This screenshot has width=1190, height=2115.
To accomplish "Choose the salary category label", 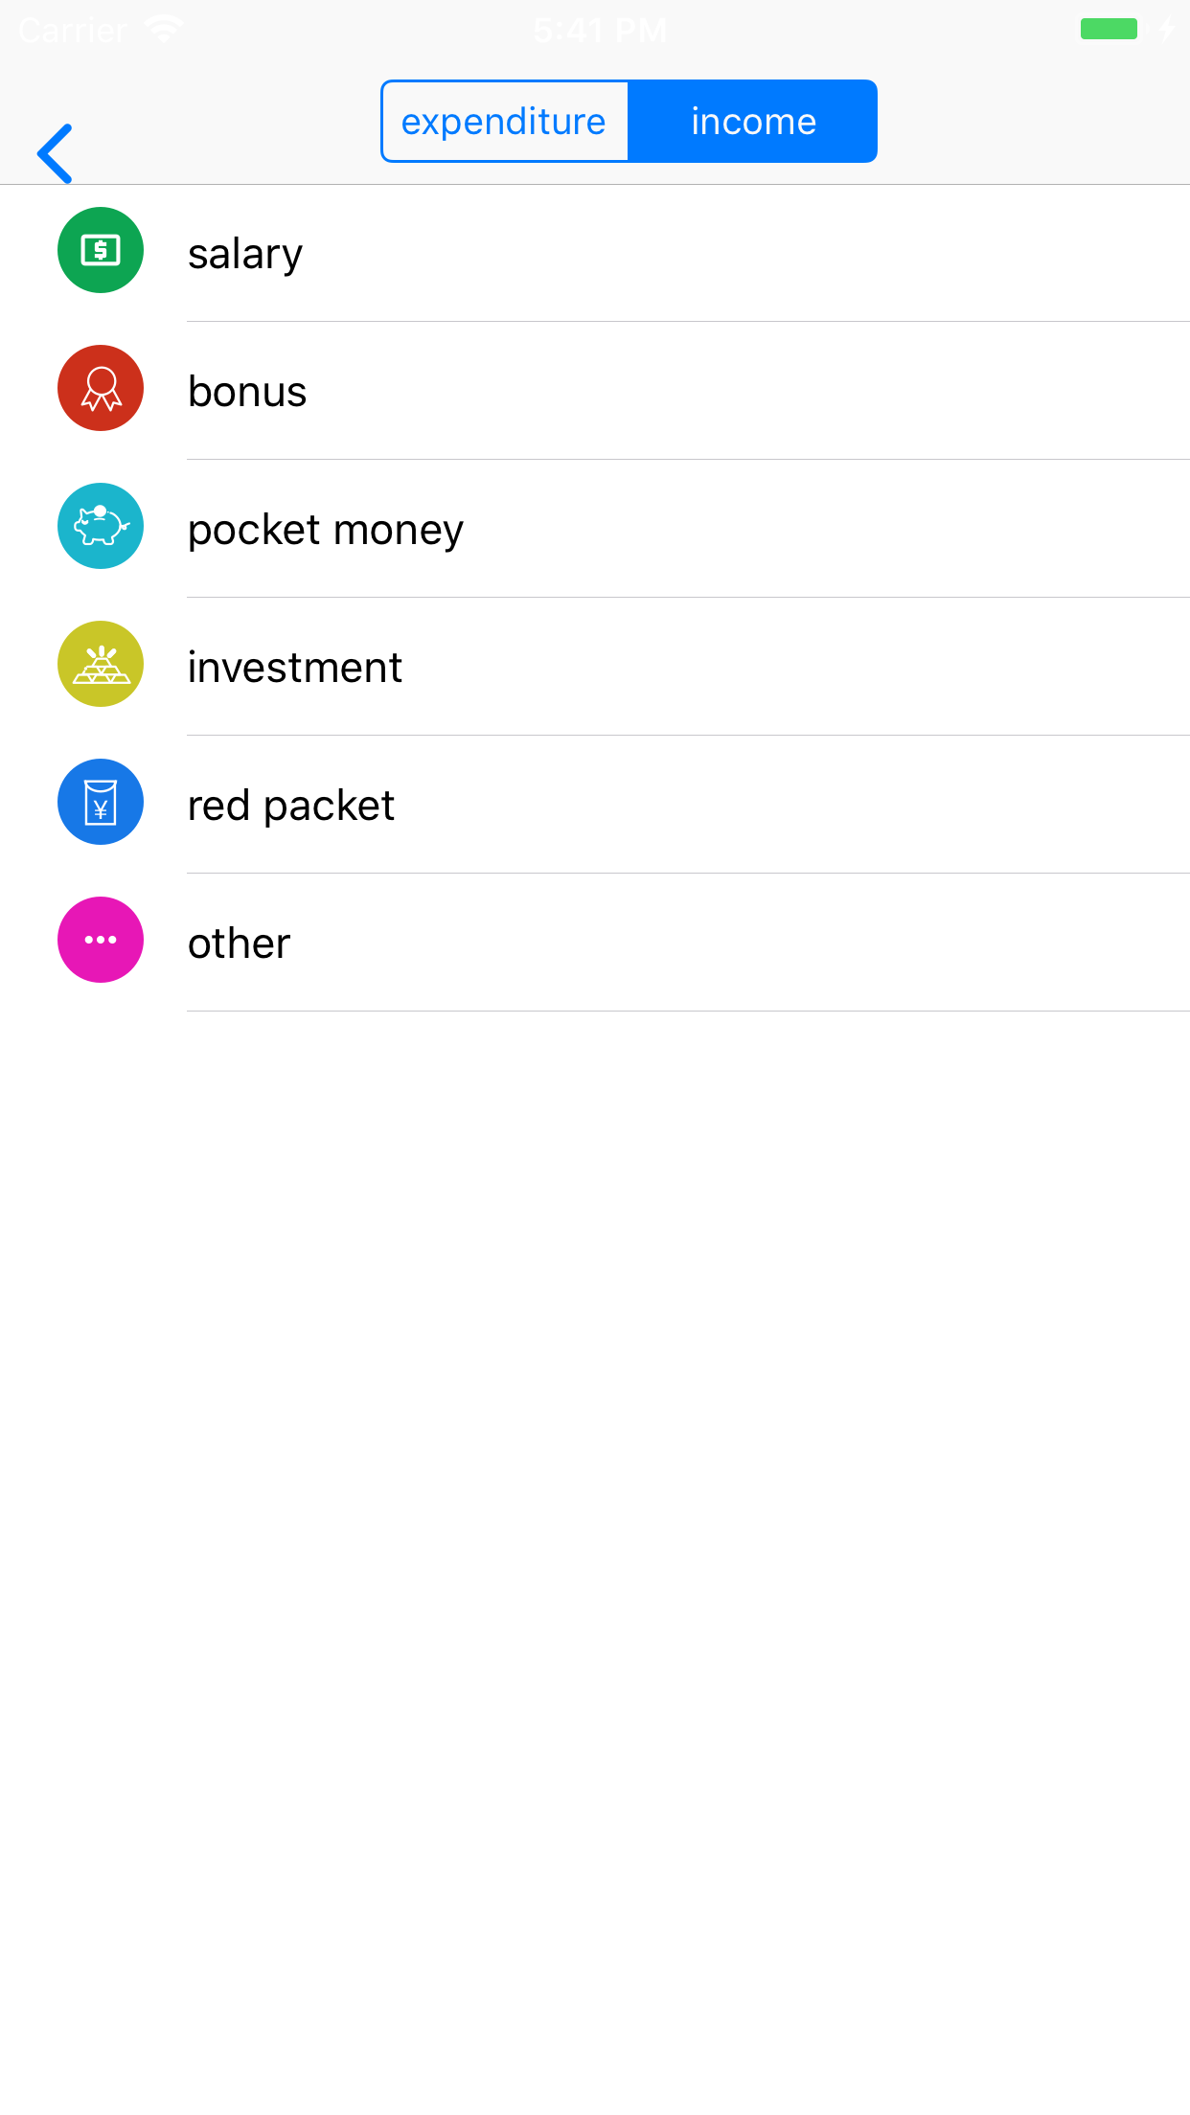I will coord(245,254).
